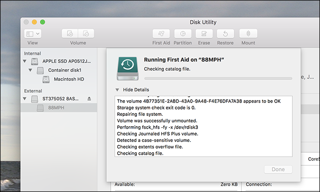Collapse the Container disk1 tree node
The image size is (320, 192).
(30, 70)
